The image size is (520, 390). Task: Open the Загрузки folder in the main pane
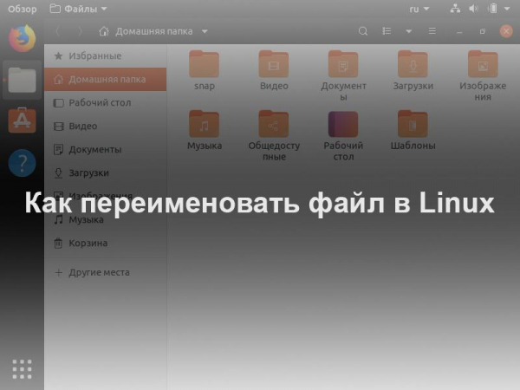tap(413, 70)
